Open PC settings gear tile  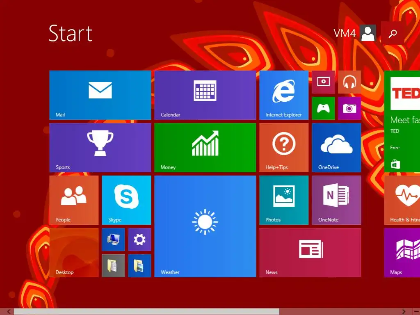139,240
